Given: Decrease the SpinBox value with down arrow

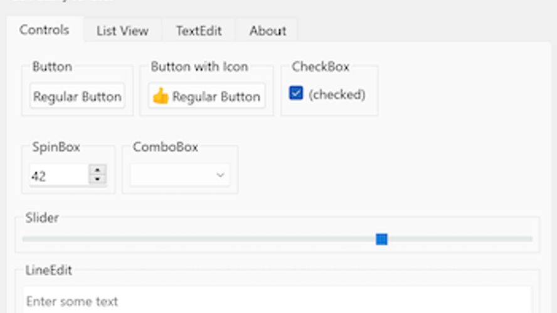Looking at the screenshot, I should tap(97, 180).
